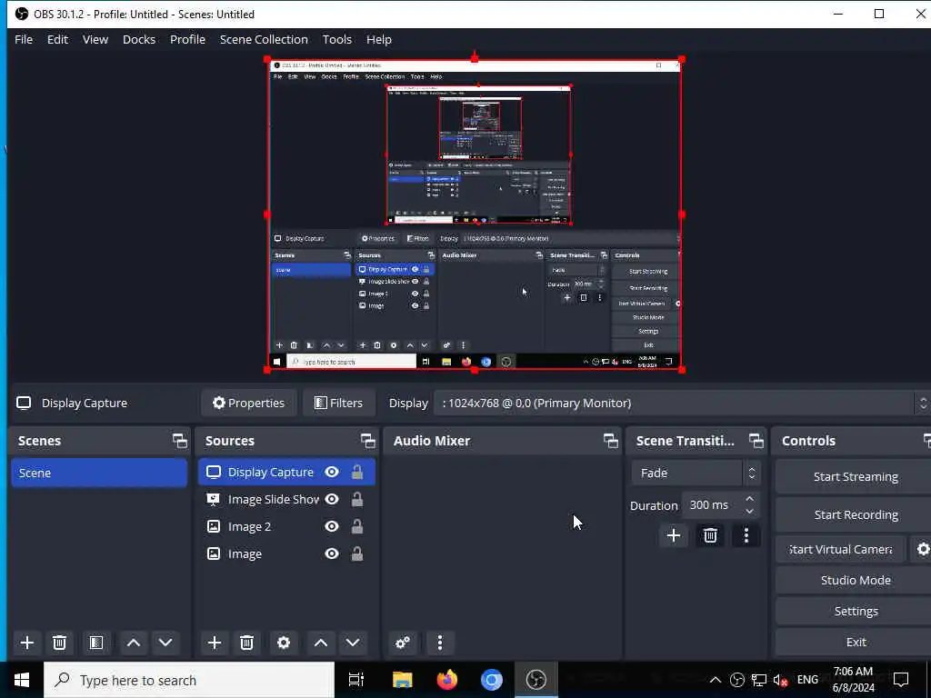The image size is (931, 698).
Task: Select Scene in the Scenes list
Action: click(99, 473)
